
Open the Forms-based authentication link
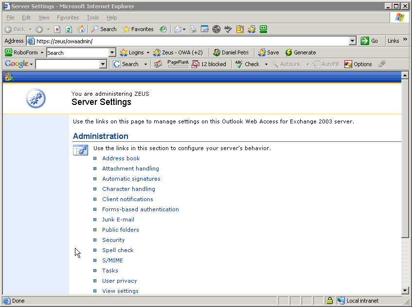click(140, 209)
